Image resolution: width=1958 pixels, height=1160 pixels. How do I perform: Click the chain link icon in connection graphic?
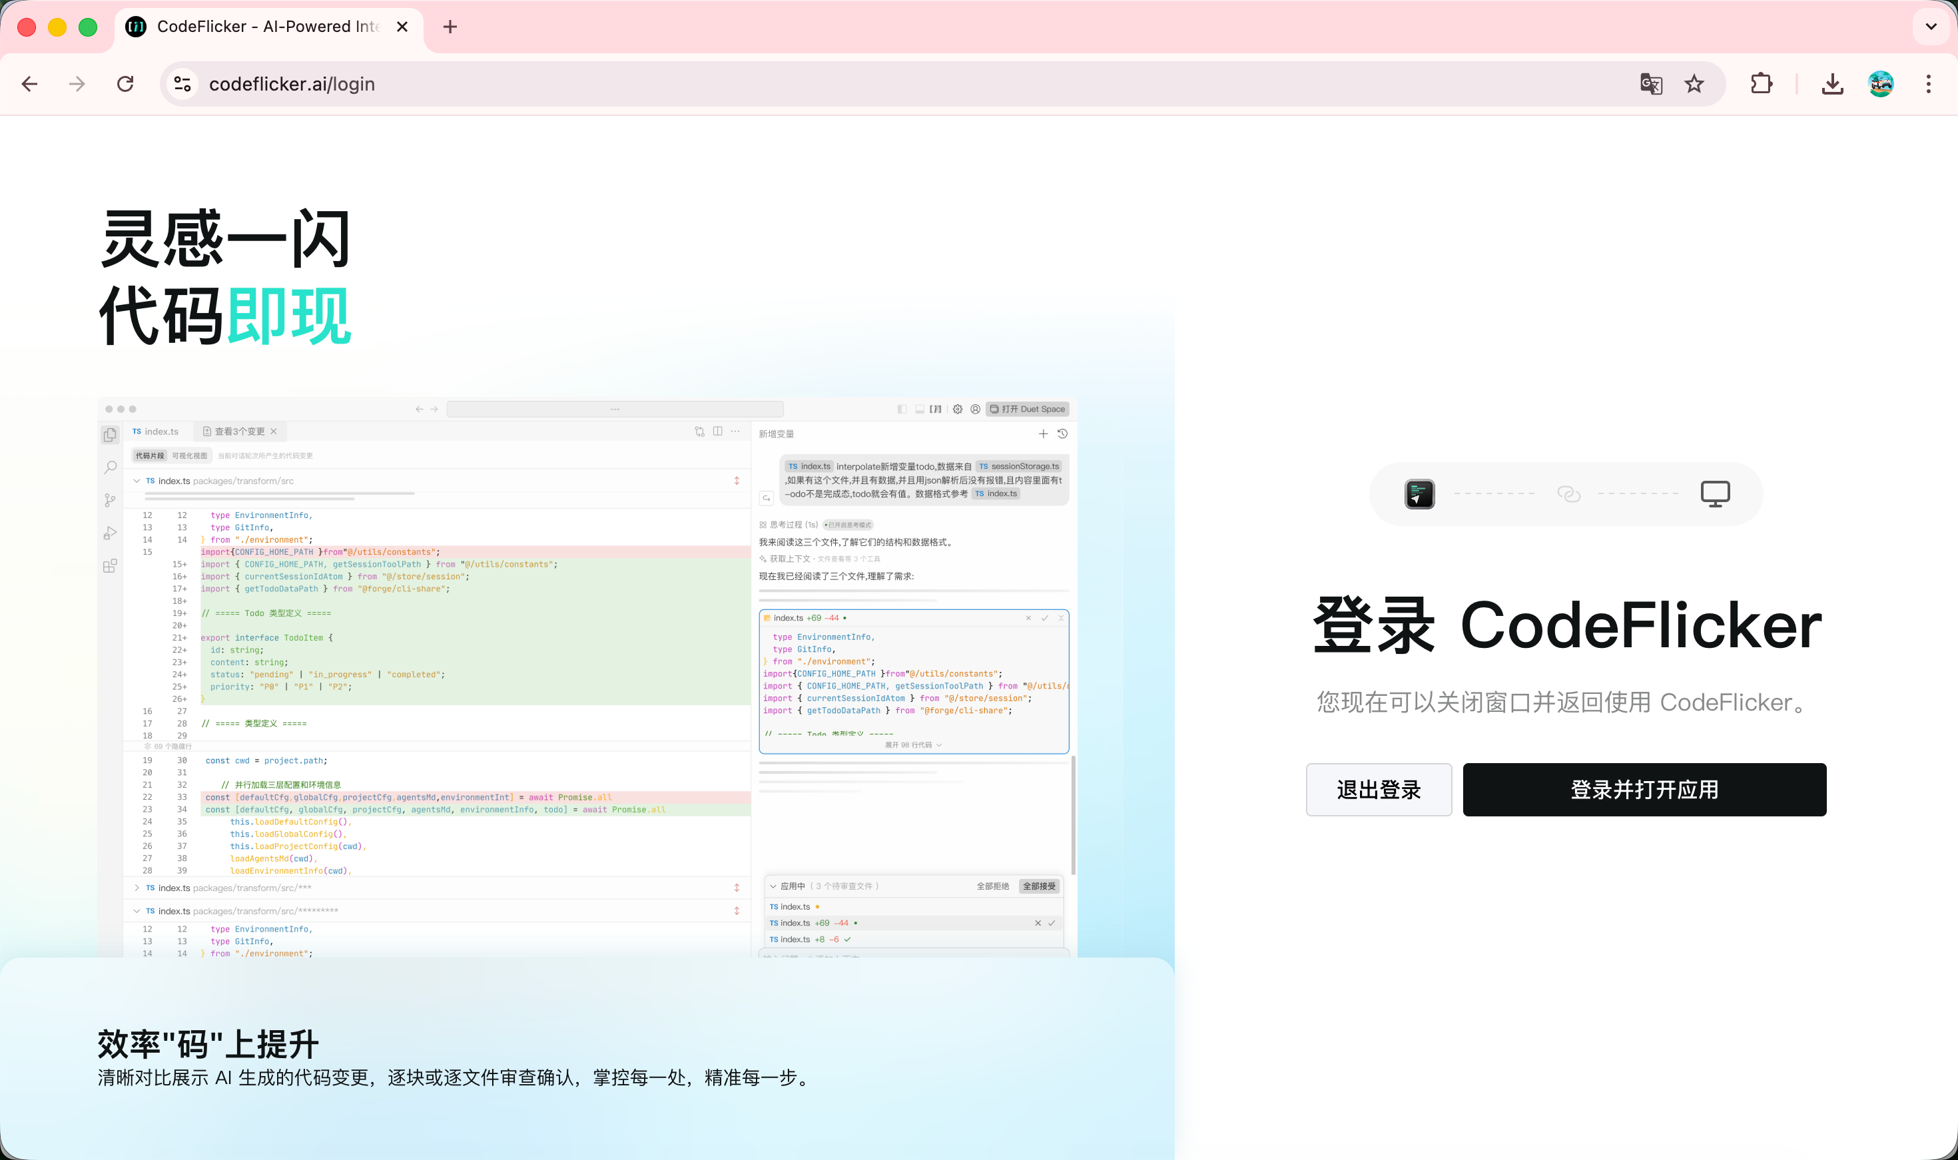pos(1568,494)
